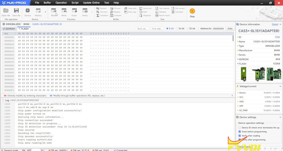Screen dimensions: 283x151
Task: Open the Buffer menu
Action: (47, 3)
